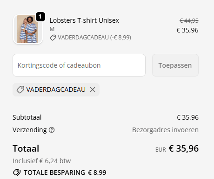Click the quantity badge showing 1
214x179 pixels.
pyautogui.click(x=40, y=17)
